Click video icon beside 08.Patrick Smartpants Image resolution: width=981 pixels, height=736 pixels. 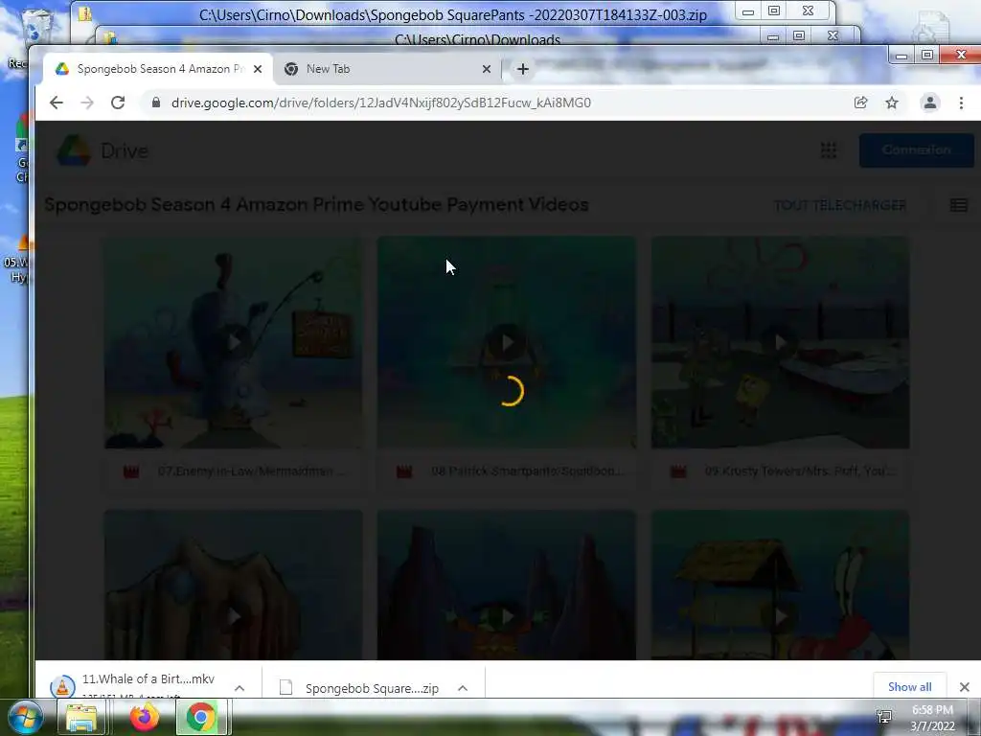point(405,471)
